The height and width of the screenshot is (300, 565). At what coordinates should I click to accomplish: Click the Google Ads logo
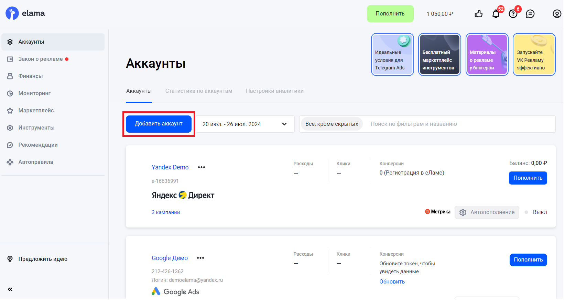click(175, 292)
